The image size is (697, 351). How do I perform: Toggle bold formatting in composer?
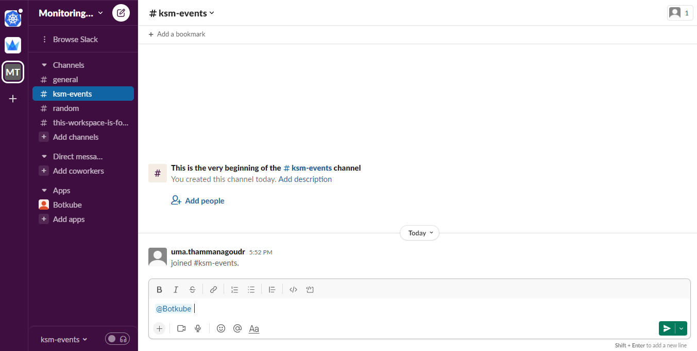pos(159,290)
